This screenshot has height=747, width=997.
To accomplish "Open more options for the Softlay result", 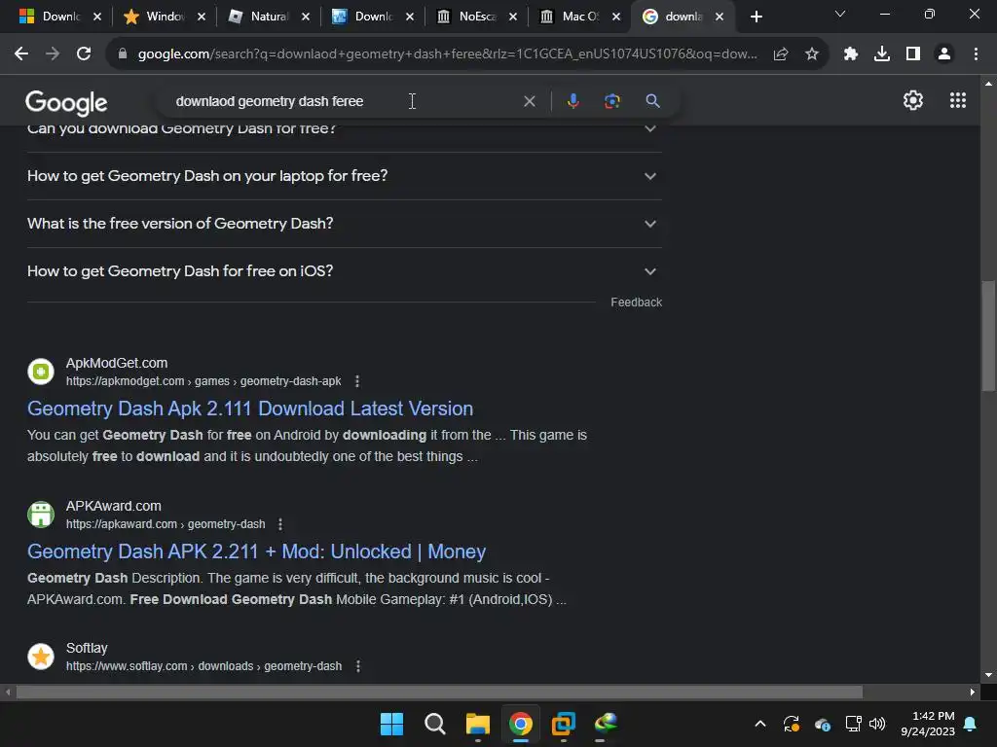I will coord(358,666).
